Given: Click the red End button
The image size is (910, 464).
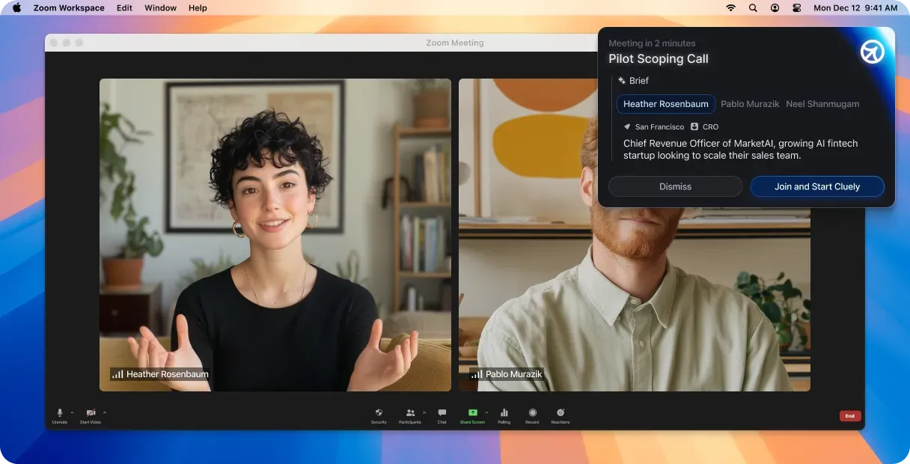Looking at the screenshot, I should (x=850, y=416).
